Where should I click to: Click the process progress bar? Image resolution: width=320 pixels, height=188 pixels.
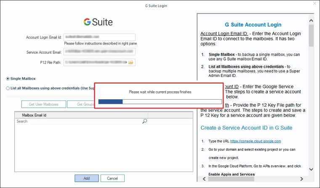click(x=160, y=101)
